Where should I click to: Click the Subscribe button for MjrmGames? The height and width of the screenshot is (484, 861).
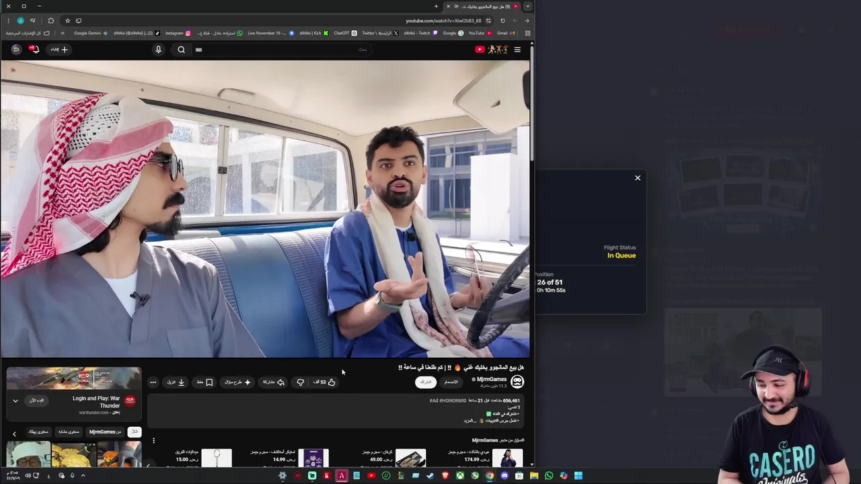(x=426, y=382)
